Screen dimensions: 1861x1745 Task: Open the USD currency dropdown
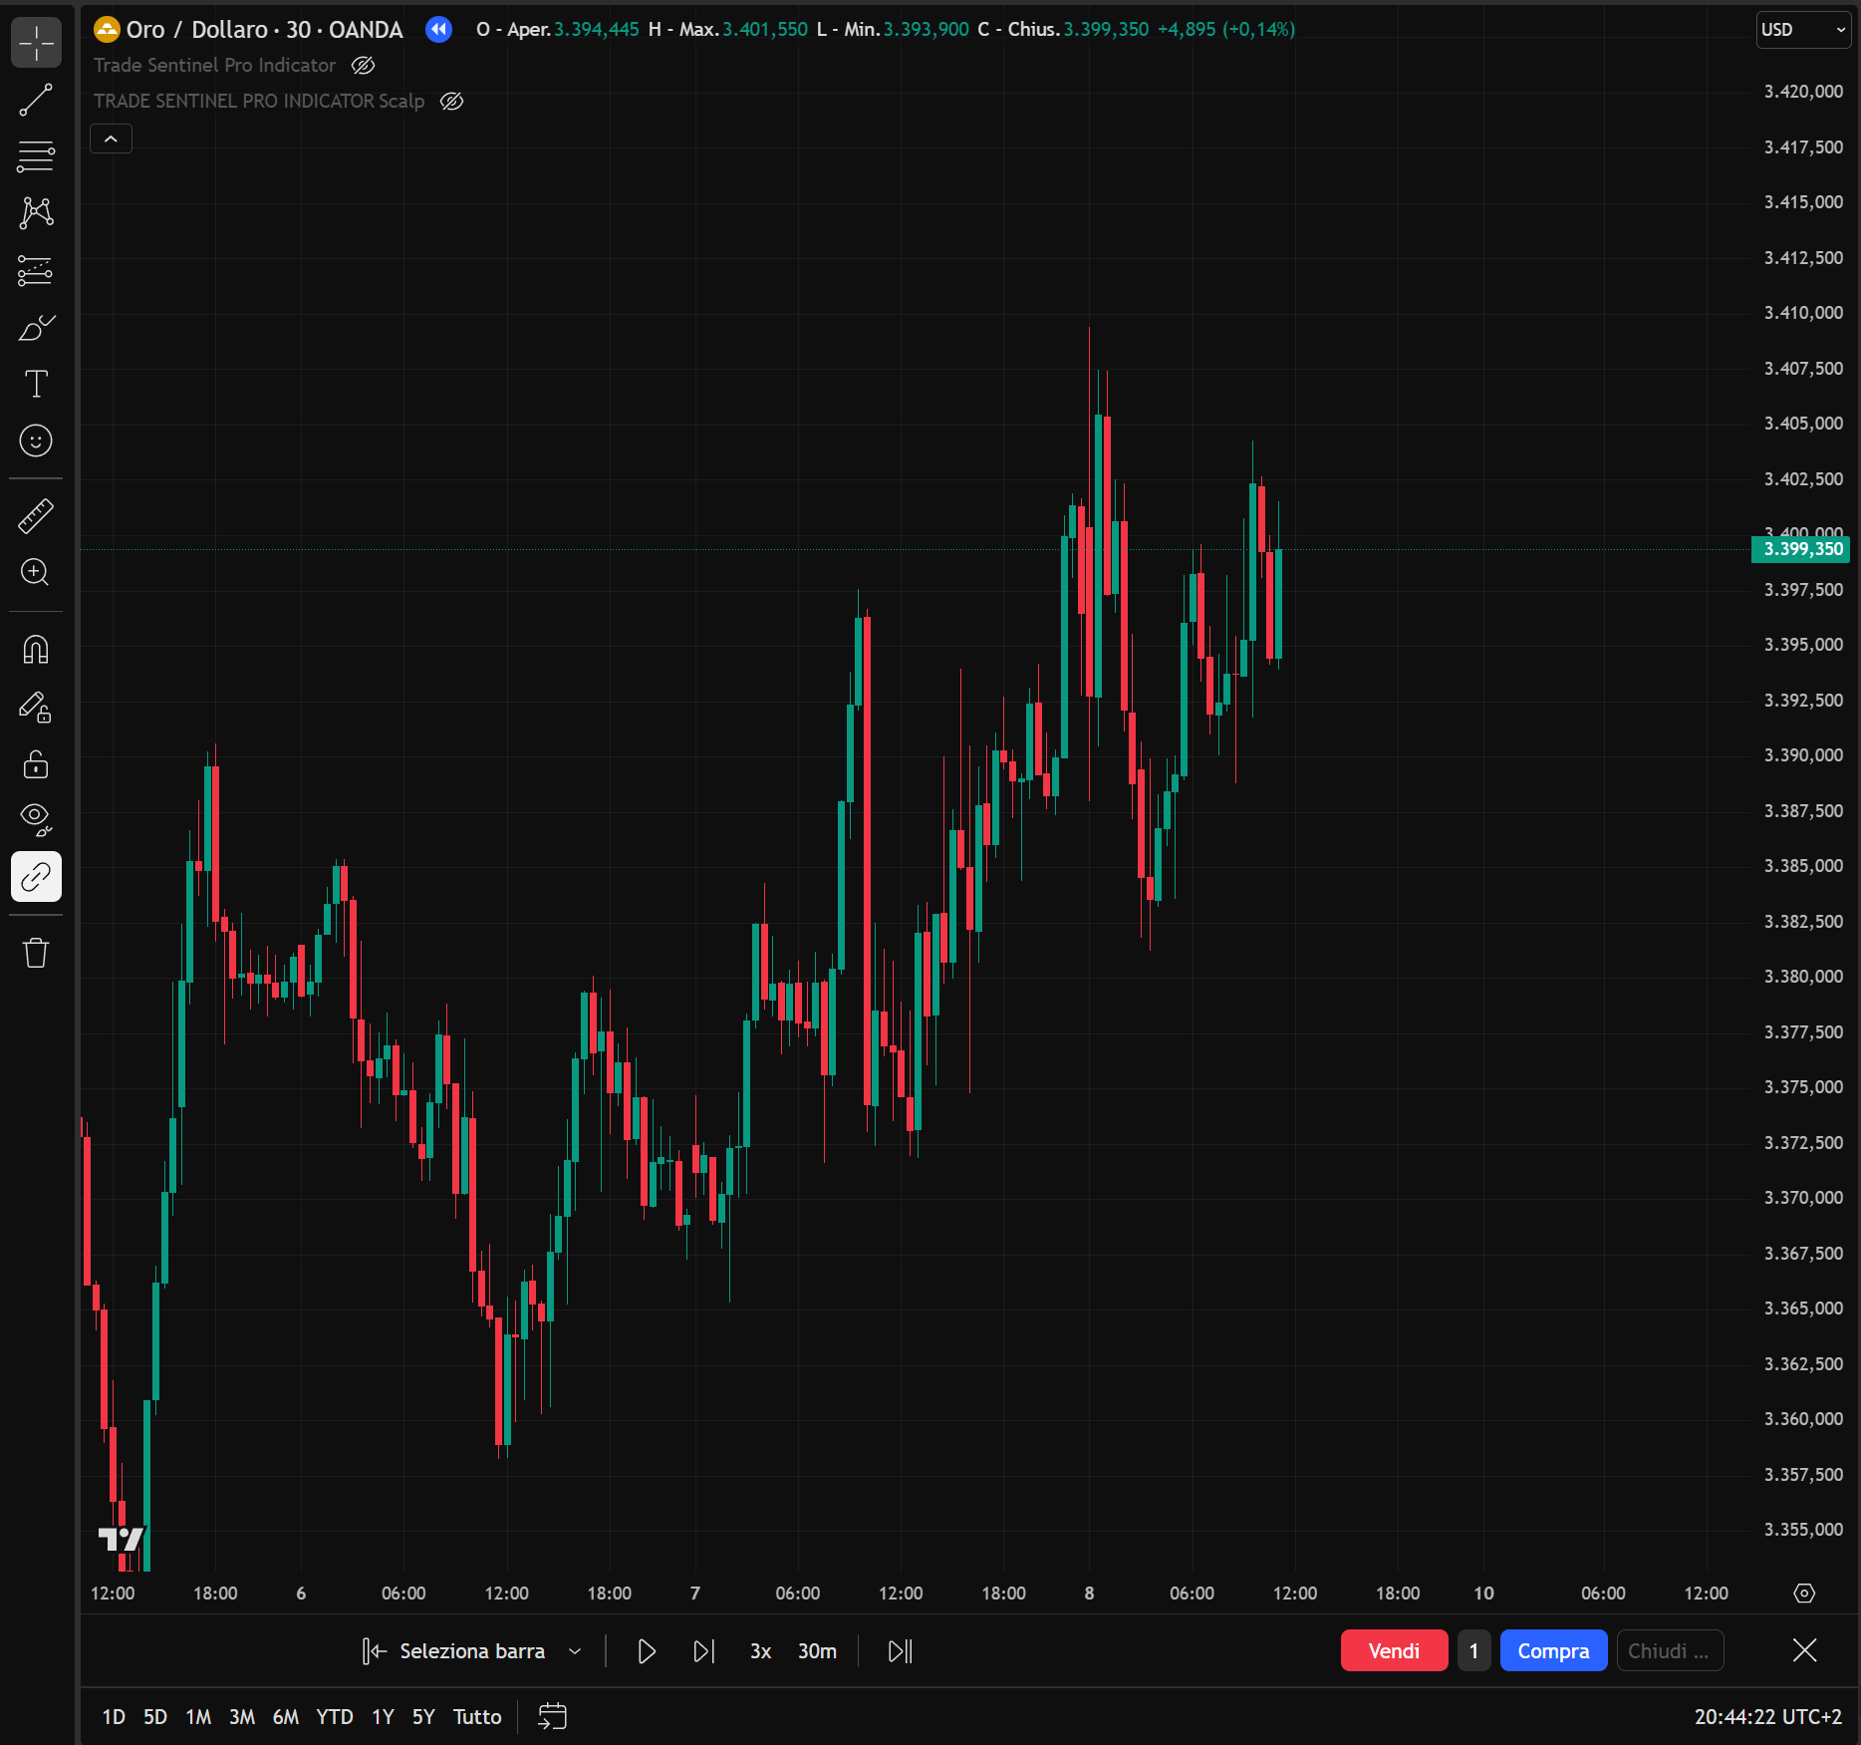pos(1803,30)
